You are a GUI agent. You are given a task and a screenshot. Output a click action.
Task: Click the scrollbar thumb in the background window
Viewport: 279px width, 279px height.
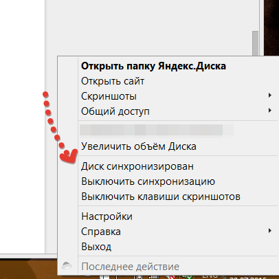tap(255, 43)
